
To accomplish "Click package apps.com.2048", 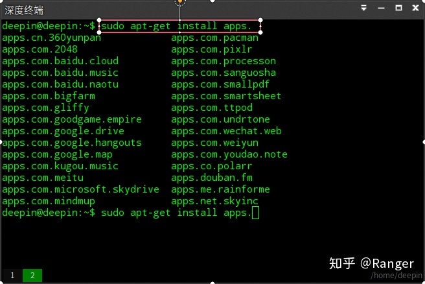I will (x=40, y=49).
